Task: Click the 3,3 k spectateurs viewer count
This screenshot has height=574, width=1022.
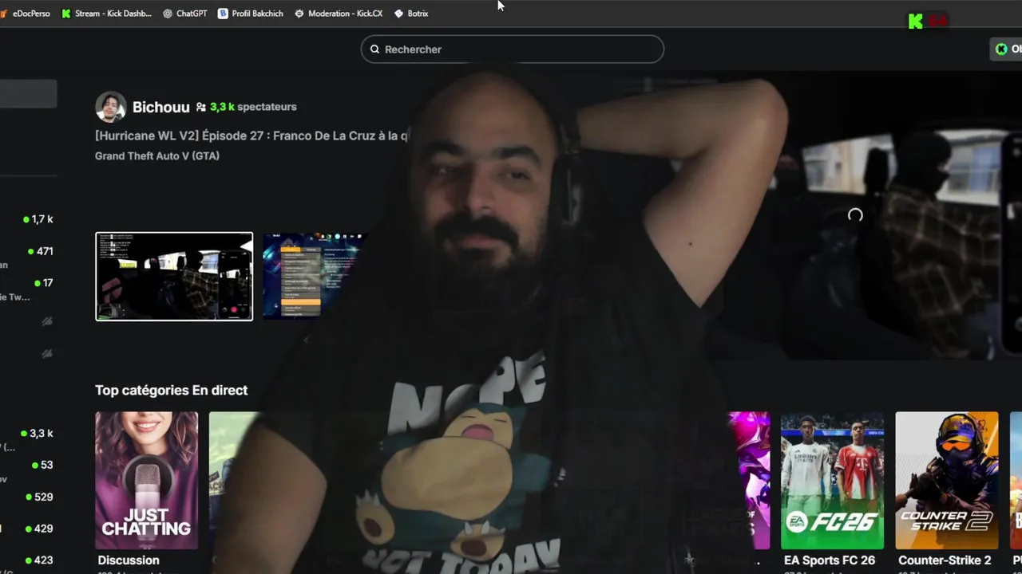Action: click(x=253, y=107)
